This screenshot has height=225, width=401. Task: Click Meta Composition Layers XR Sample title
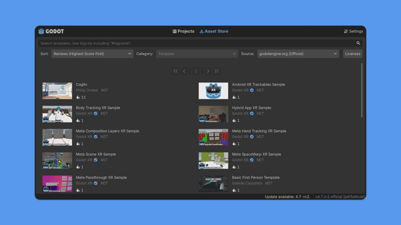(107, 131)
